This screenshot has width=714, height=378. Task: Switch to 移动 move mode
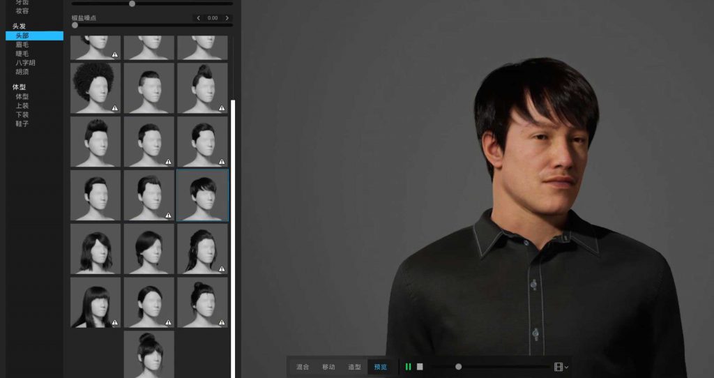pos(328,367)
